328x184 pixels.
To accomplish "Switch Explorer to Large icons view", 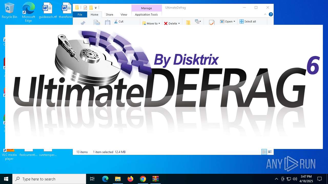I will 270,152.
